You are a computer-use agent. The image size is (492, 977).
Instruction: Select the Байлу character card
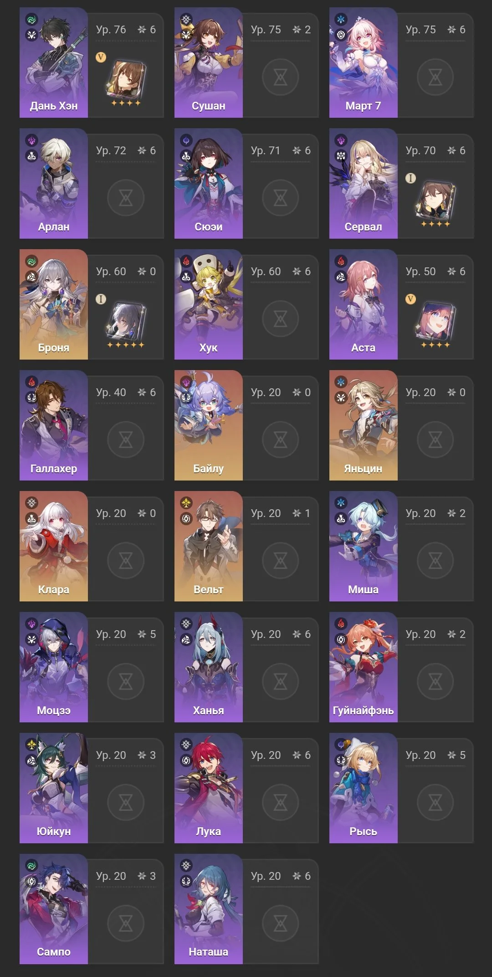pyautogui.click(x=246, y=425)
